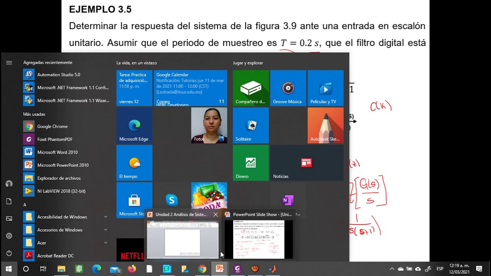The width and height of the screenshot is (491, 276).
Task: Show hidden system tray icons chevron
Action: 392,269
